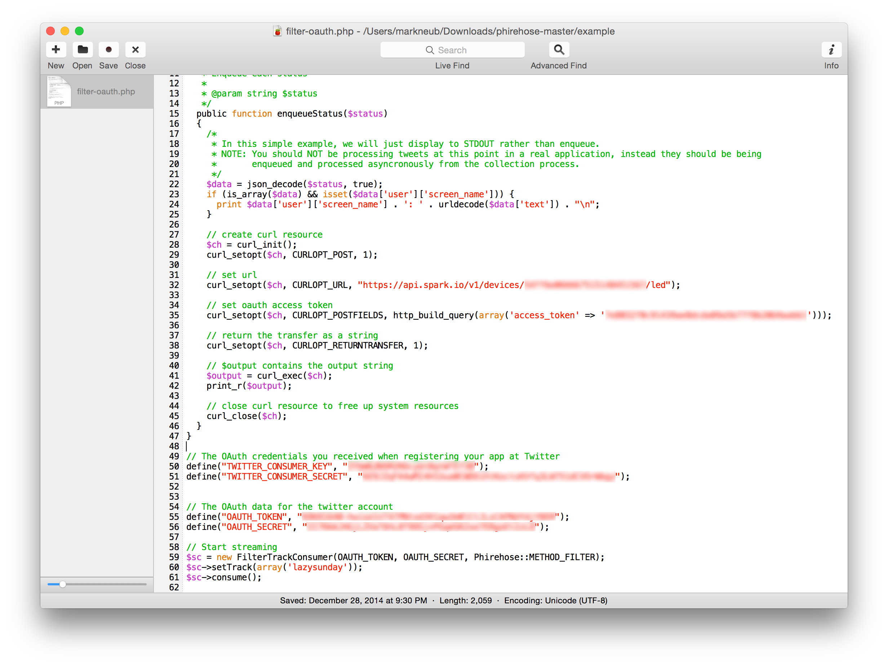
Task: Click the Save dot icon
Action: [x=108, y=50]
